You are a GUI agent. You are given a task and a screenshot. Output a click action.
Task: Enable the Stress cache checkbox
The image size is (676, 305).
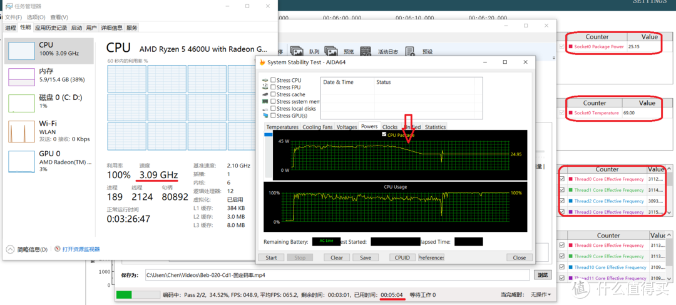coord(273,94)
